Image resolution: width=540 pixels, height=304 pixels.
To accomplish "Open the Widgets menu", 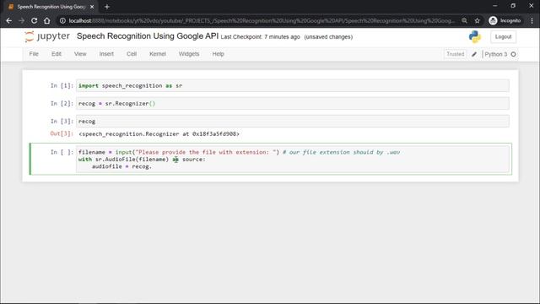I will [x=189, y=54].
